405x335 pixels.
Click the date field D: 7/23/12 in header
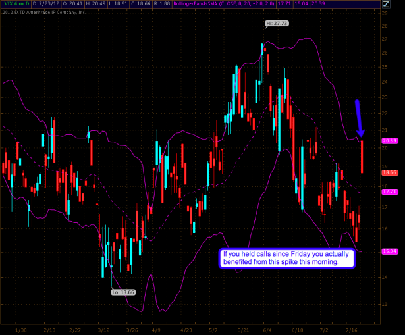[47, 3]
